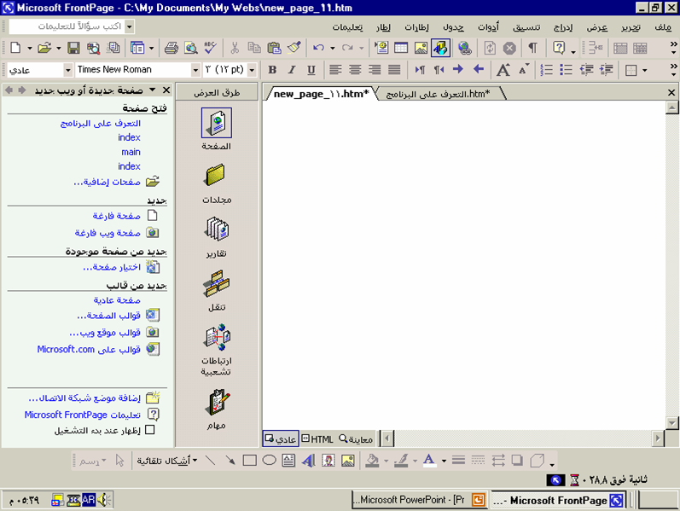680x511 pixels.
Task: Click the Format Painter brush icon
Action: [x=294, y=48]
